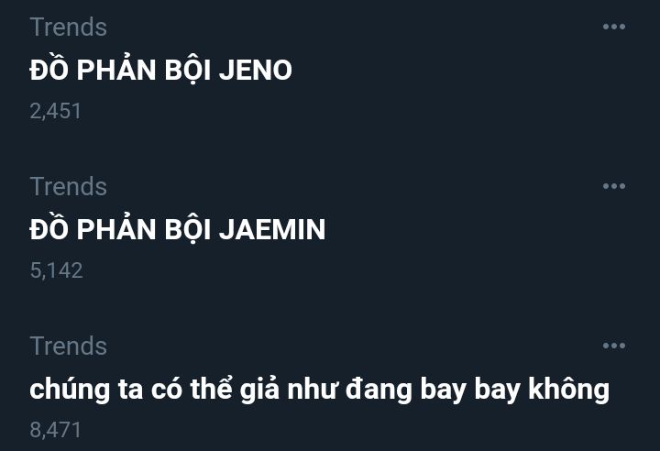The height and width of the screenshot is (451, 660).
Task: Open 'chúng ta có thể giả như' trend
Action: pyautogui.click(x=320, y=389)
